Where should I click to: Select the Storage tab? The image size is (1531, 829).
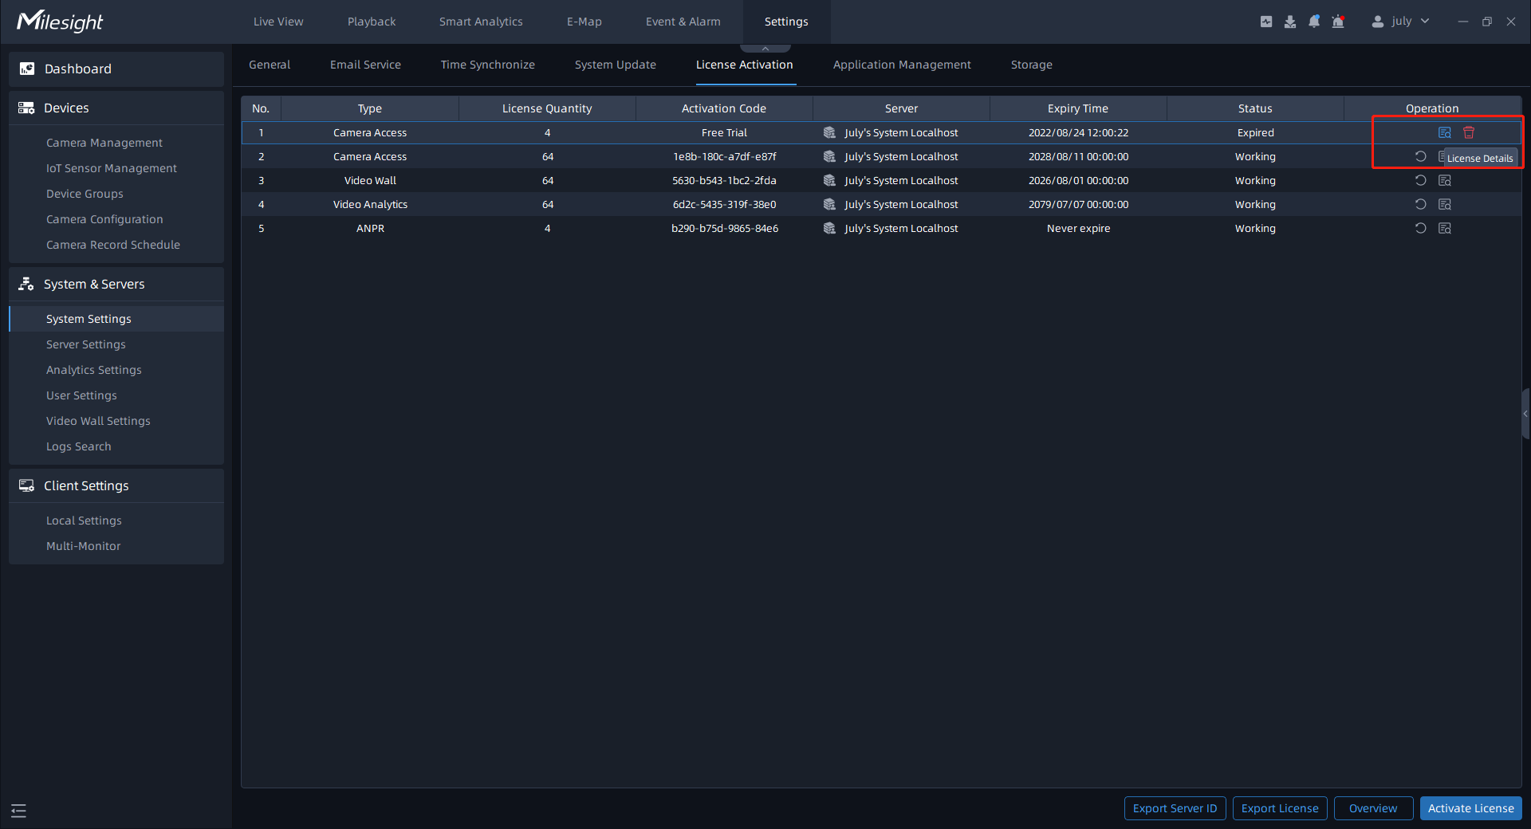tap(1031, 65)
